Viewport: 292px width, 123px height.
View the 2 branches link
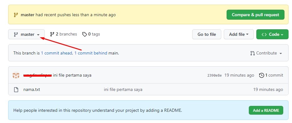[64, 34]
